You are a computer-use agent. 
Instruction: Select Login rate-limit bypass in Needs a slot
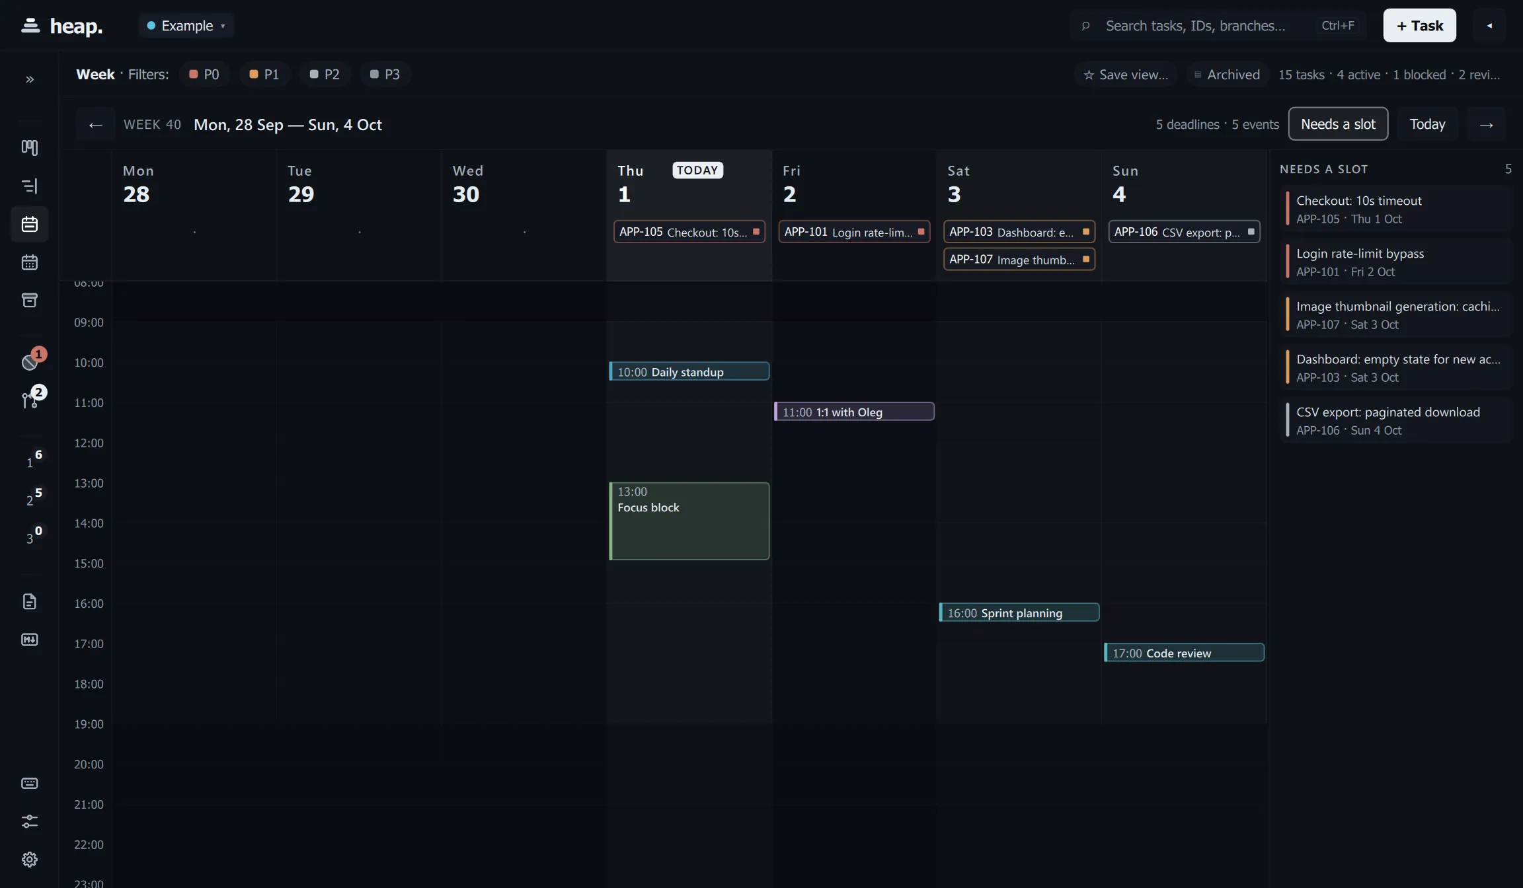click(1396, 262)
